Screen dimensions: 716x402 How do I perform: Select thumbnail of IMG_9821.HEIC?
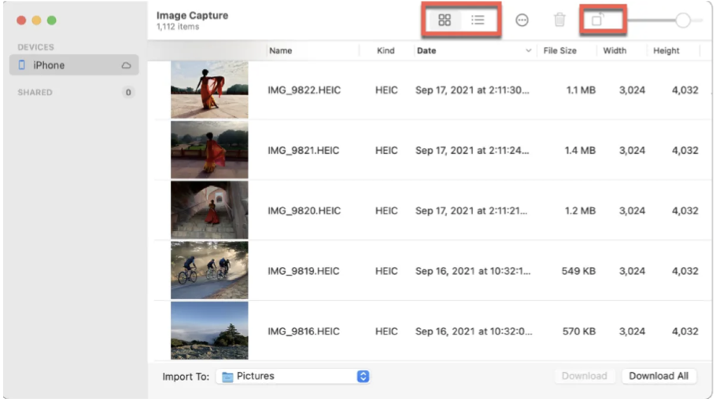pos(209,150)
